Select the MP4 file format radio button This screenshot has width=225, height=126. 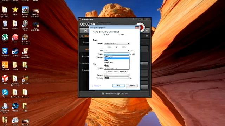(119, 35)
